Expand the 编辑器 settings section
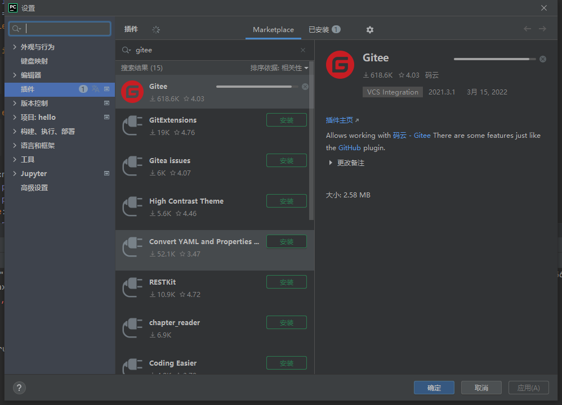Screen dimensions: 562x405 click(15, 75)
